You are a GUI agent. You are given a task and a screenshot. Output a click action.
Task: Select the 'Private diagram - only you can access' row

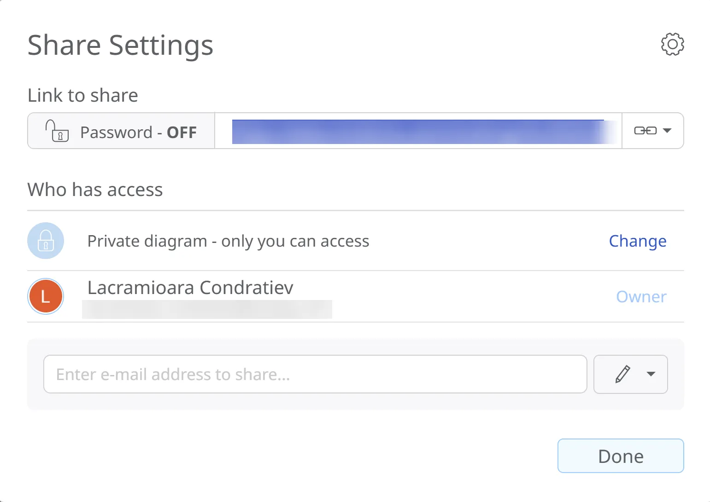point(228,241)
